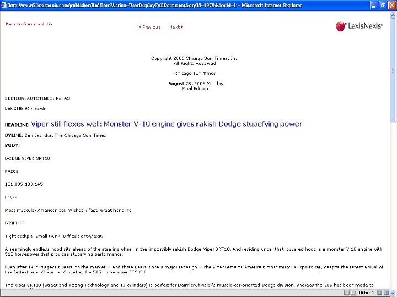Click the SECTION: AUTOTIMES line

point(37,98)
